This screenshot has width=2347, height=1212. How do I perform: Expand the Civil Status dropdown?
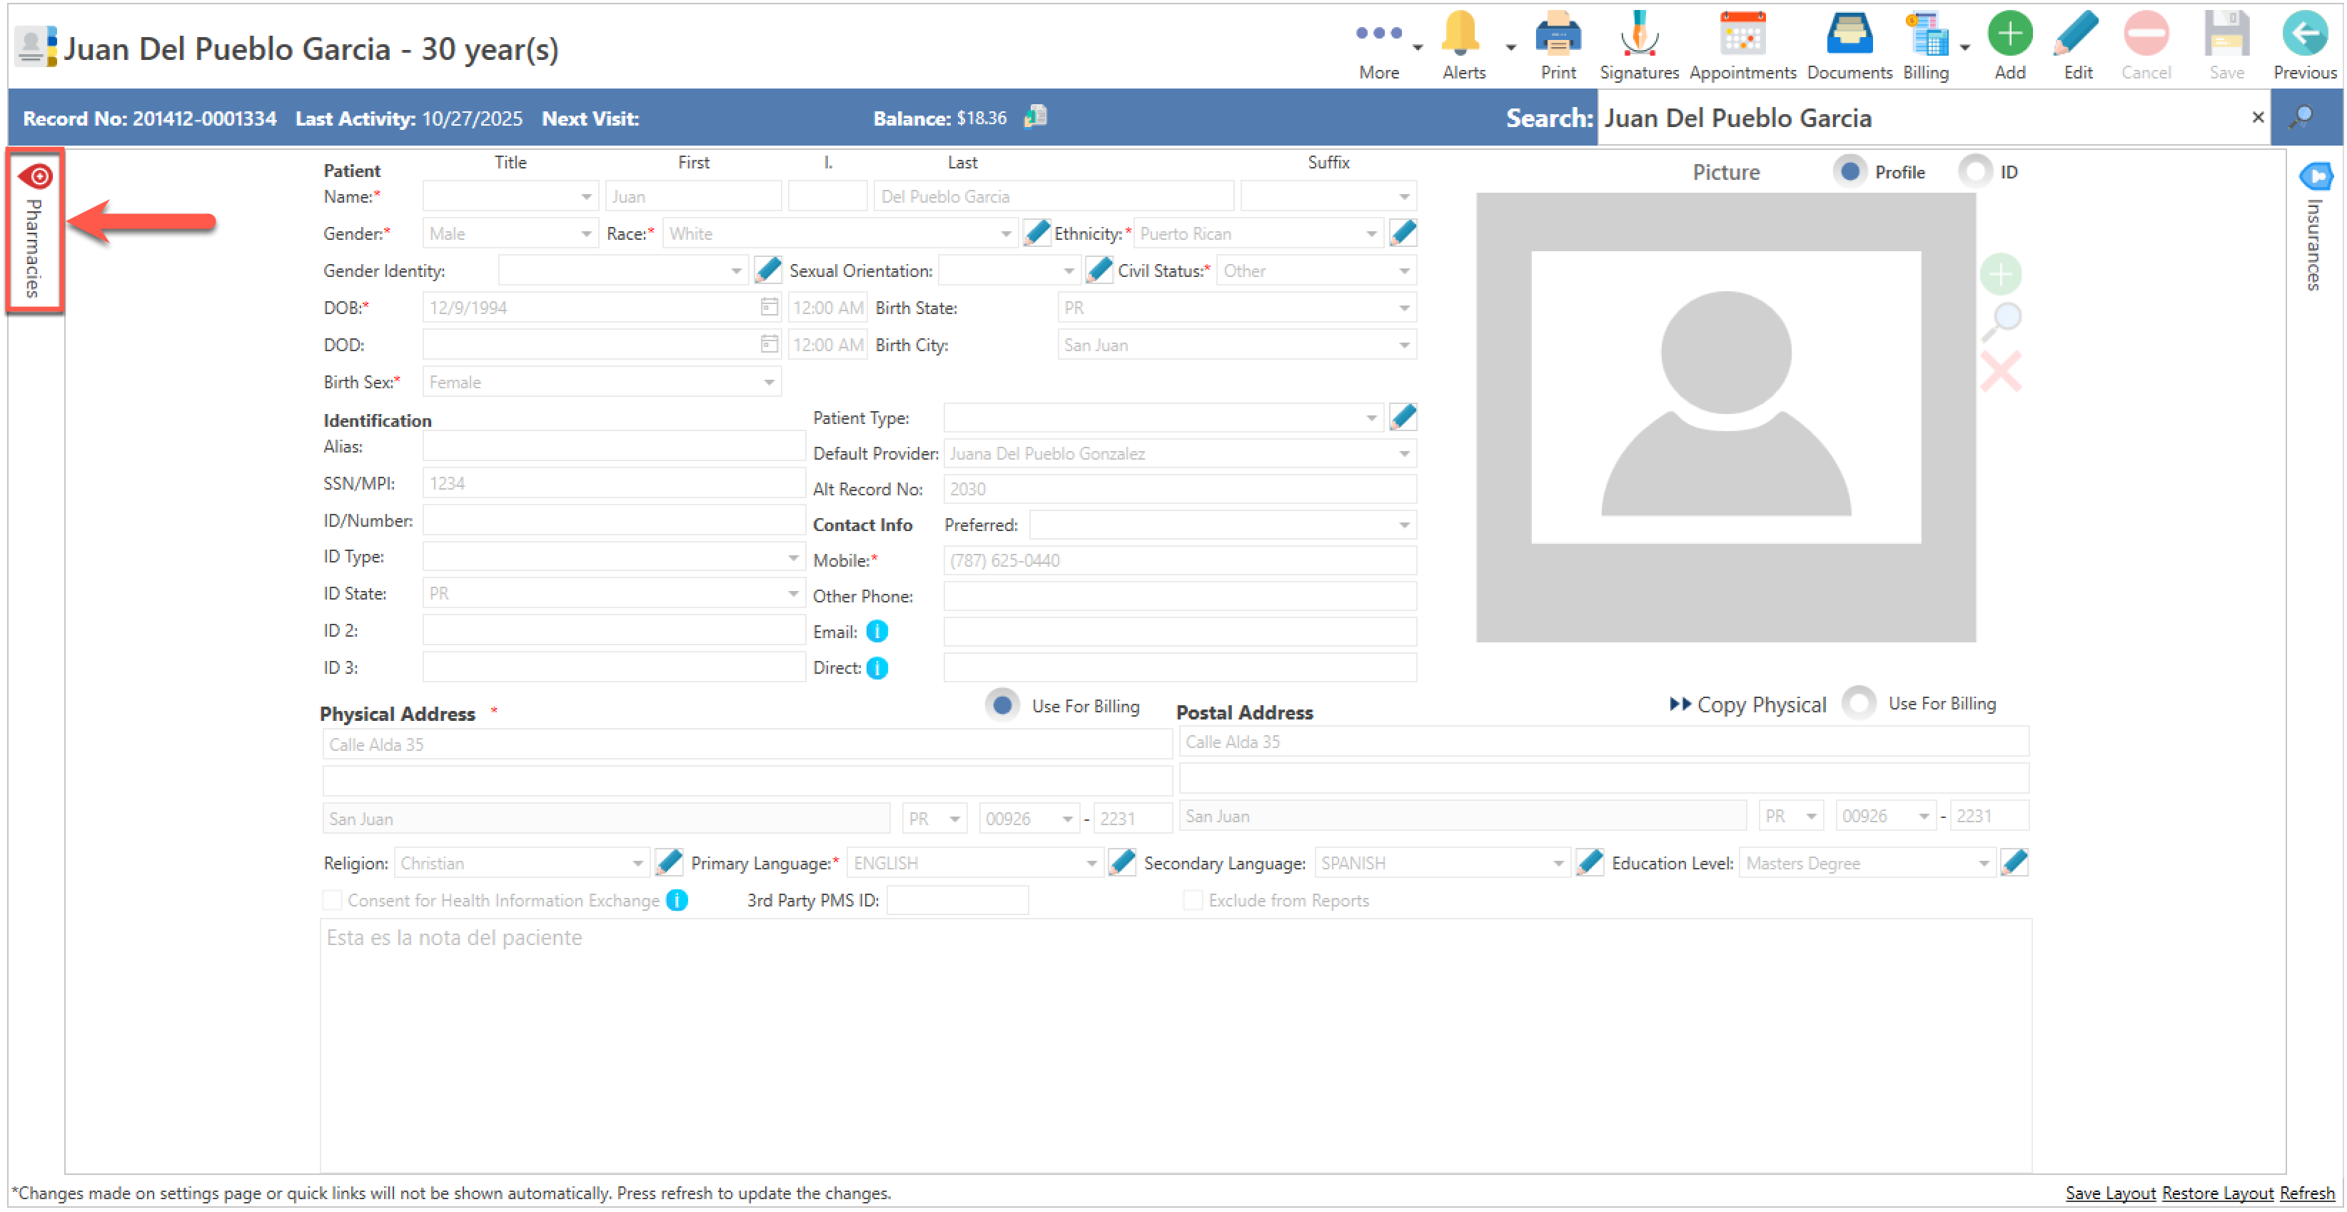[x=1404, y=271]
